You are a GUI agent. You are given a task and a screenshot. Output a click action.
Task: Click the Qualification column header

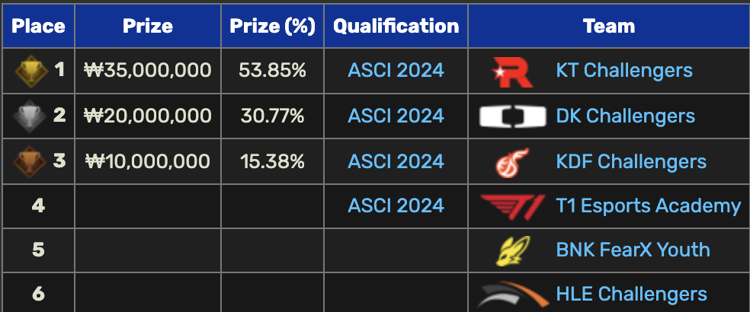coord(396,27)
